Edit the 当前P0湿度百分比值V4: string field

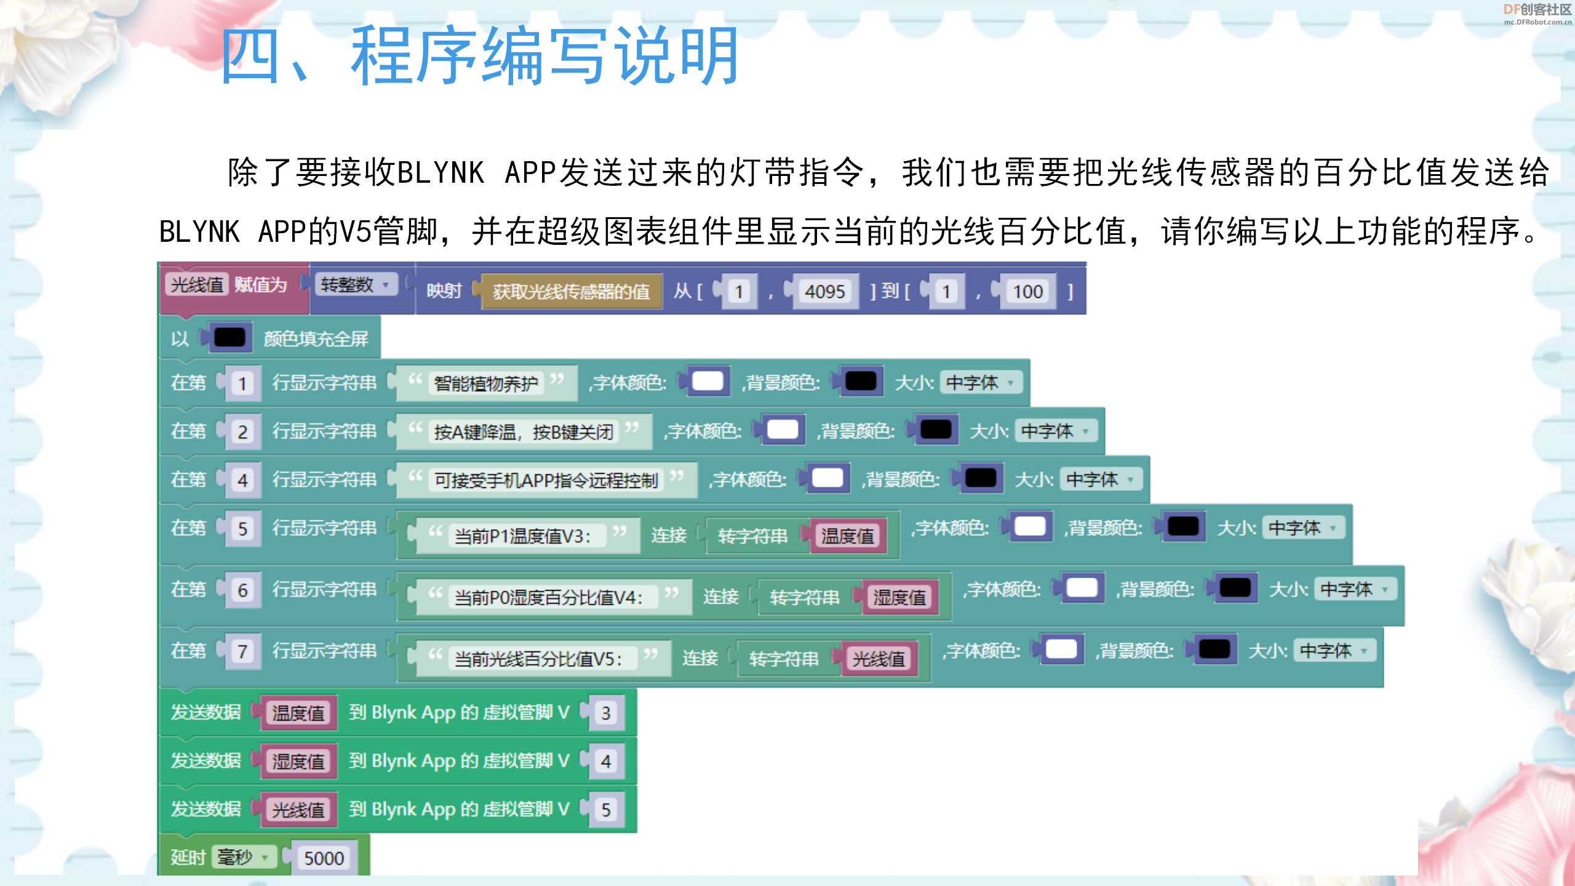tap(552, 597)
